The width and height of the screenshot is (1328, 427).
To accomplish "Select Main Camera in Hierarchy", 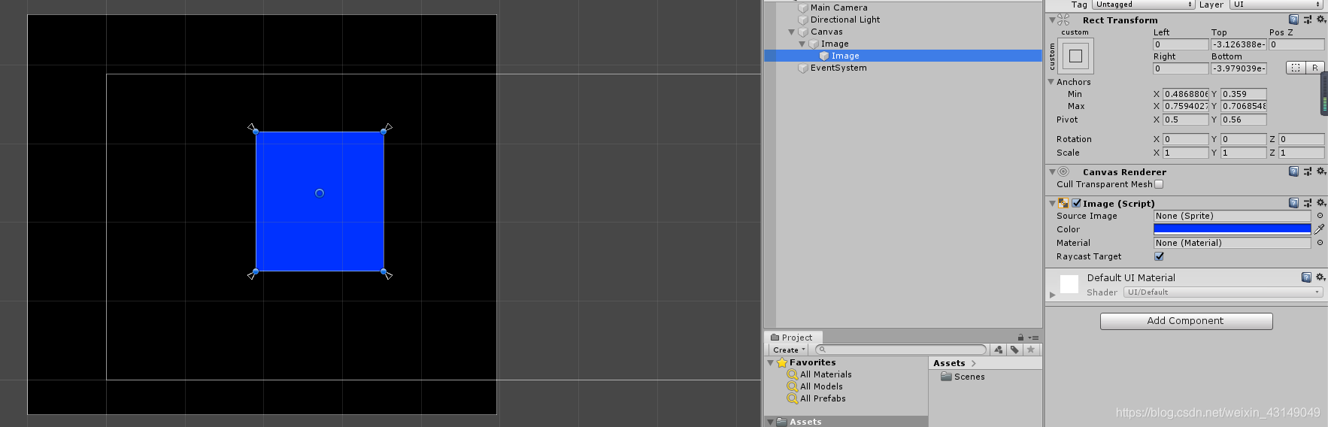I will click(838, 8).
